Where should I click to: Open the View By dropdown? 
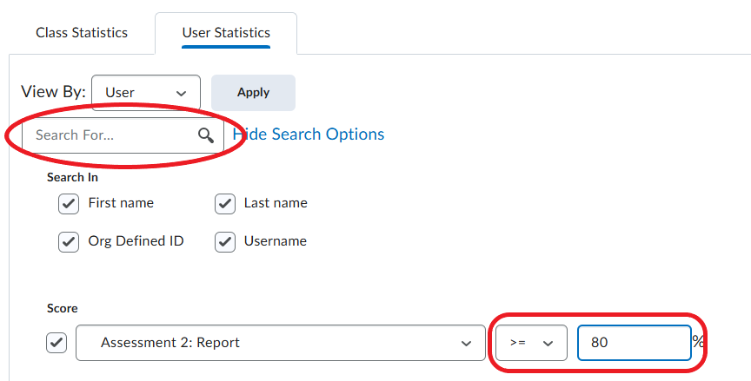coord(146,92)
